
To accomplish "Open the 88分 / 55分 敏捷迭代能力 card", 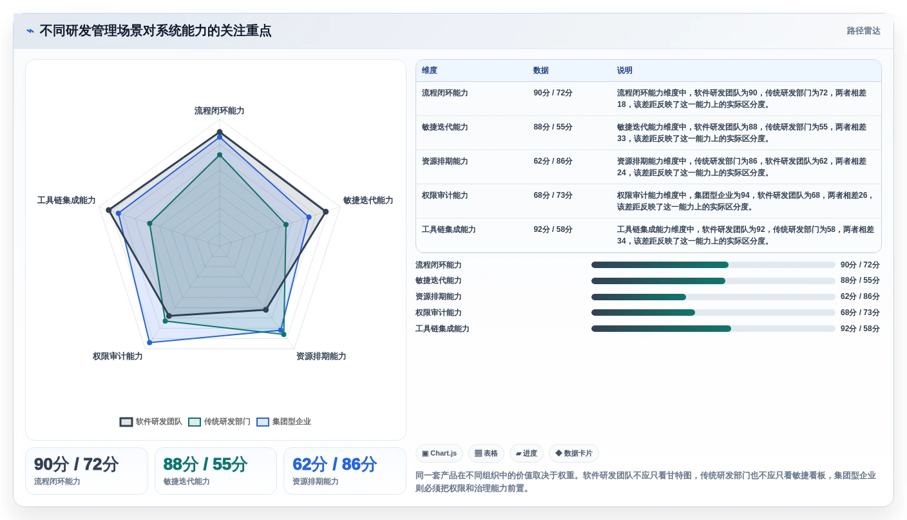I will pos(216,471).
